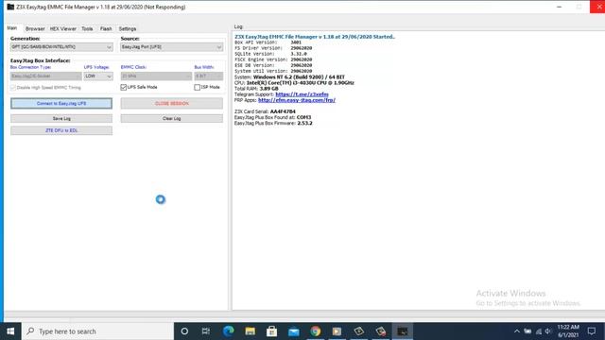Viewport: 605px width, 340px height.
Task: Open the volume tray icon
Action: 548,331
